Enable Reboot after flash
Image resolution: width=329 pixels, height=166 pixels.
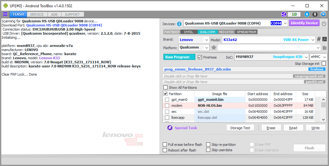[165, 150]
